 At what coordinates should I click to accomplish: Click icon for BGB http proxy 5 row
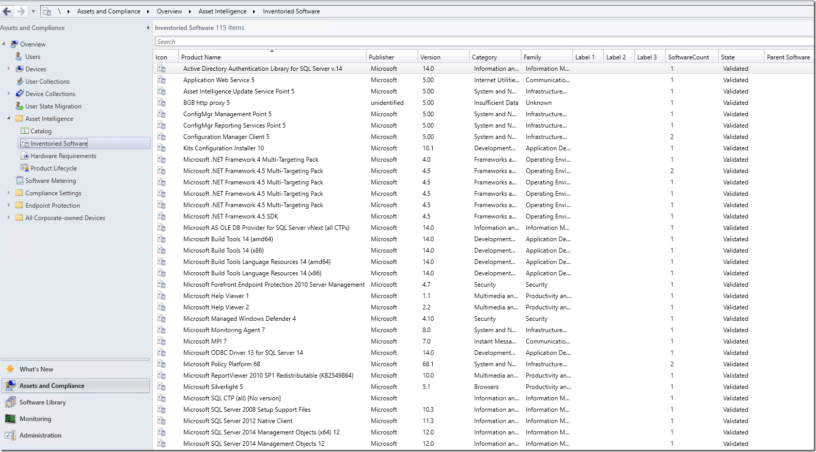tap(162, 103)
